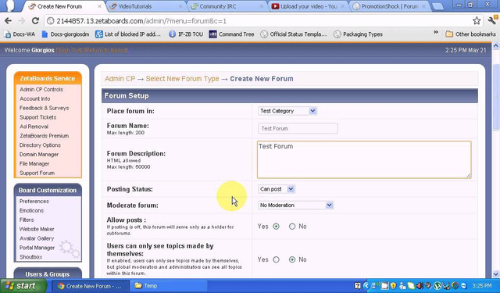Open Portal Manager in sidebar
Screen dimensions: 500x293
click(x=37, y=248)
